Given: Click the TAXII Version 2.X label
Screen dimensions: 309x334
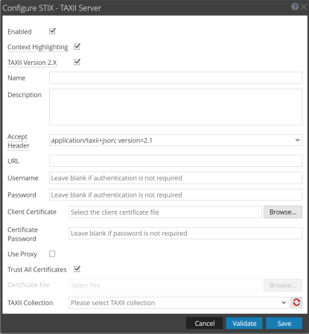Looking at the screenshot, I should (x=32, y=63).
